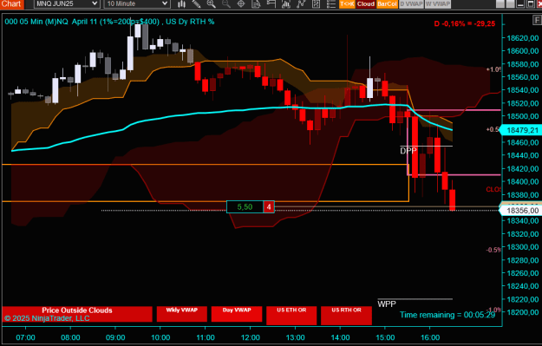Click the -0.5% level label
This screenshot has width=542, height=346.
click(493, 250)
